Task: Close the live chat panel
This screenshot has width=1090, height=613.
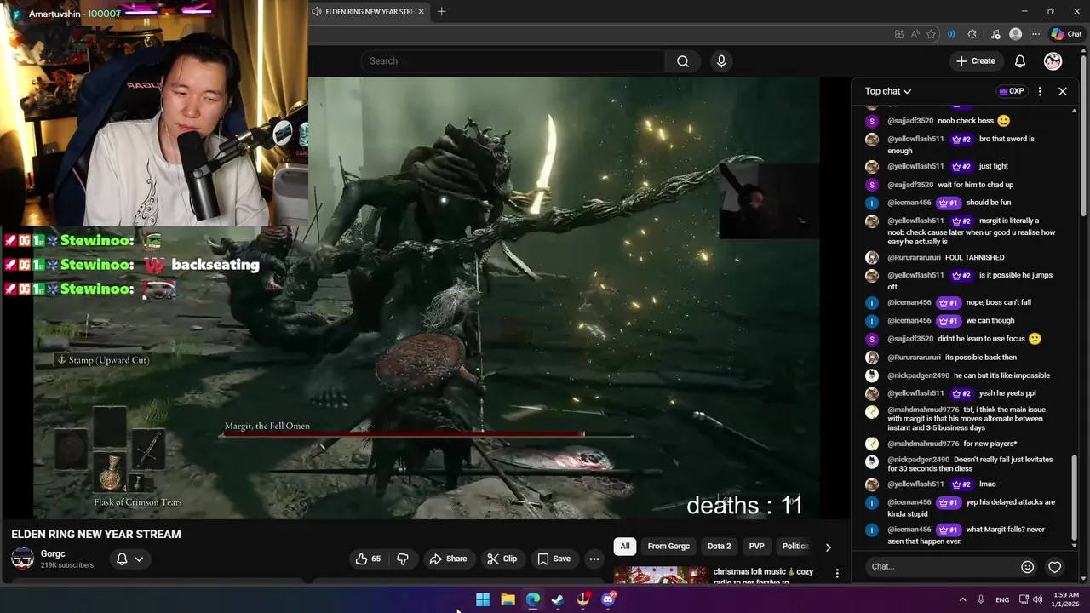Action: 1063,91
